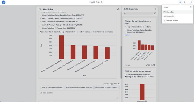Viewport: 194px width, 102px height.
Task: Click 'Which day had the highest revenue?' suggestion
Action: tap(79, 88)
